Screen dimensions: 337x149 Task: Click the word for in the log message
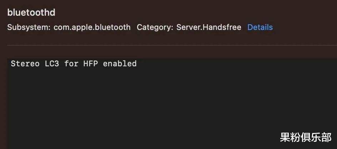tap(72, 64)
